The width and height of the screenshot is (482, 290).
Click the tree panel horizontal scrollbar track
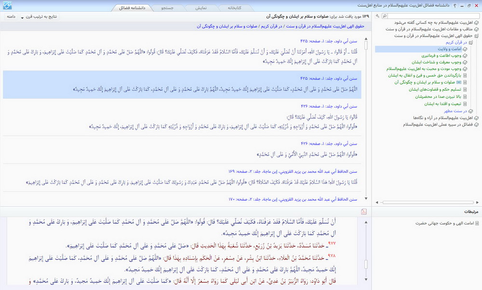coord(427,202)
